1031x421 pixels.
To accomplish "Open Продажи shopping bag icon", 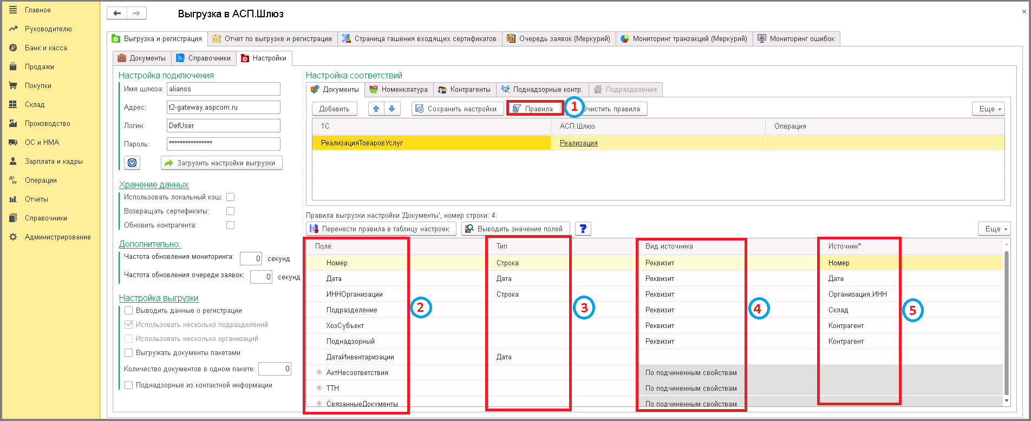I will [13, 66].
